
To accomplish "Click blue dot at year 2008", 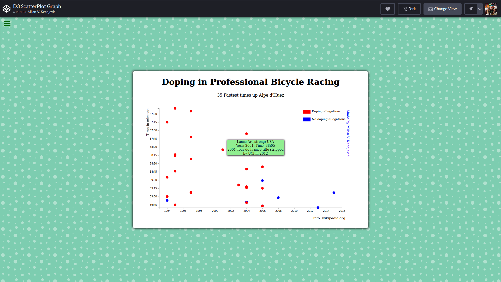I will 278,198.
